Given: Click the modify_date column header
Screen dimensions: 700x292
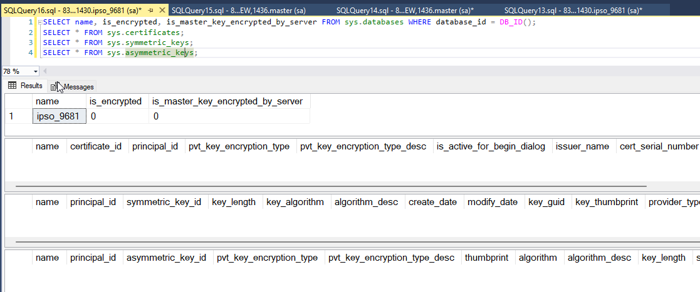Looking at the screenshot, I should pos(494,202).
